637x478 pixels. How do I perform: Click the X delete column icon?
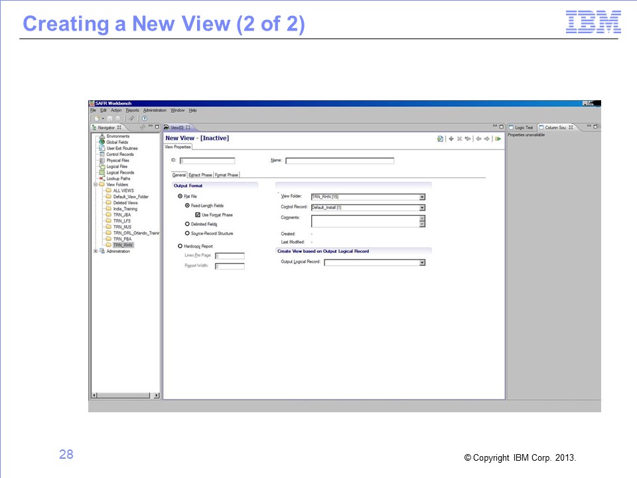point(459,139)
